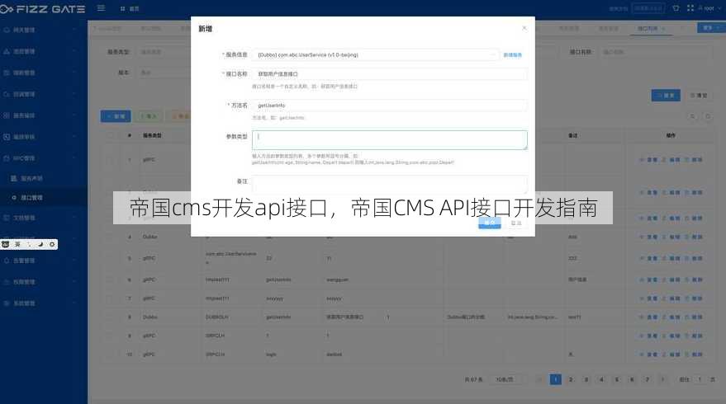Go to pagination page 2
The width and height of the screenshot is (726, 404).
(x=571, y=379)
